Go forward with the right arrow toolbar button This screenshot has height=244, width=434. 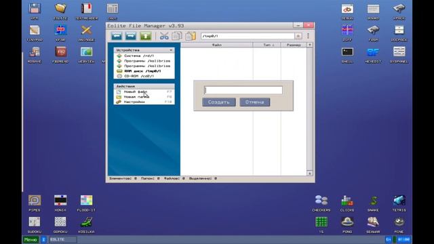point(131,36)
